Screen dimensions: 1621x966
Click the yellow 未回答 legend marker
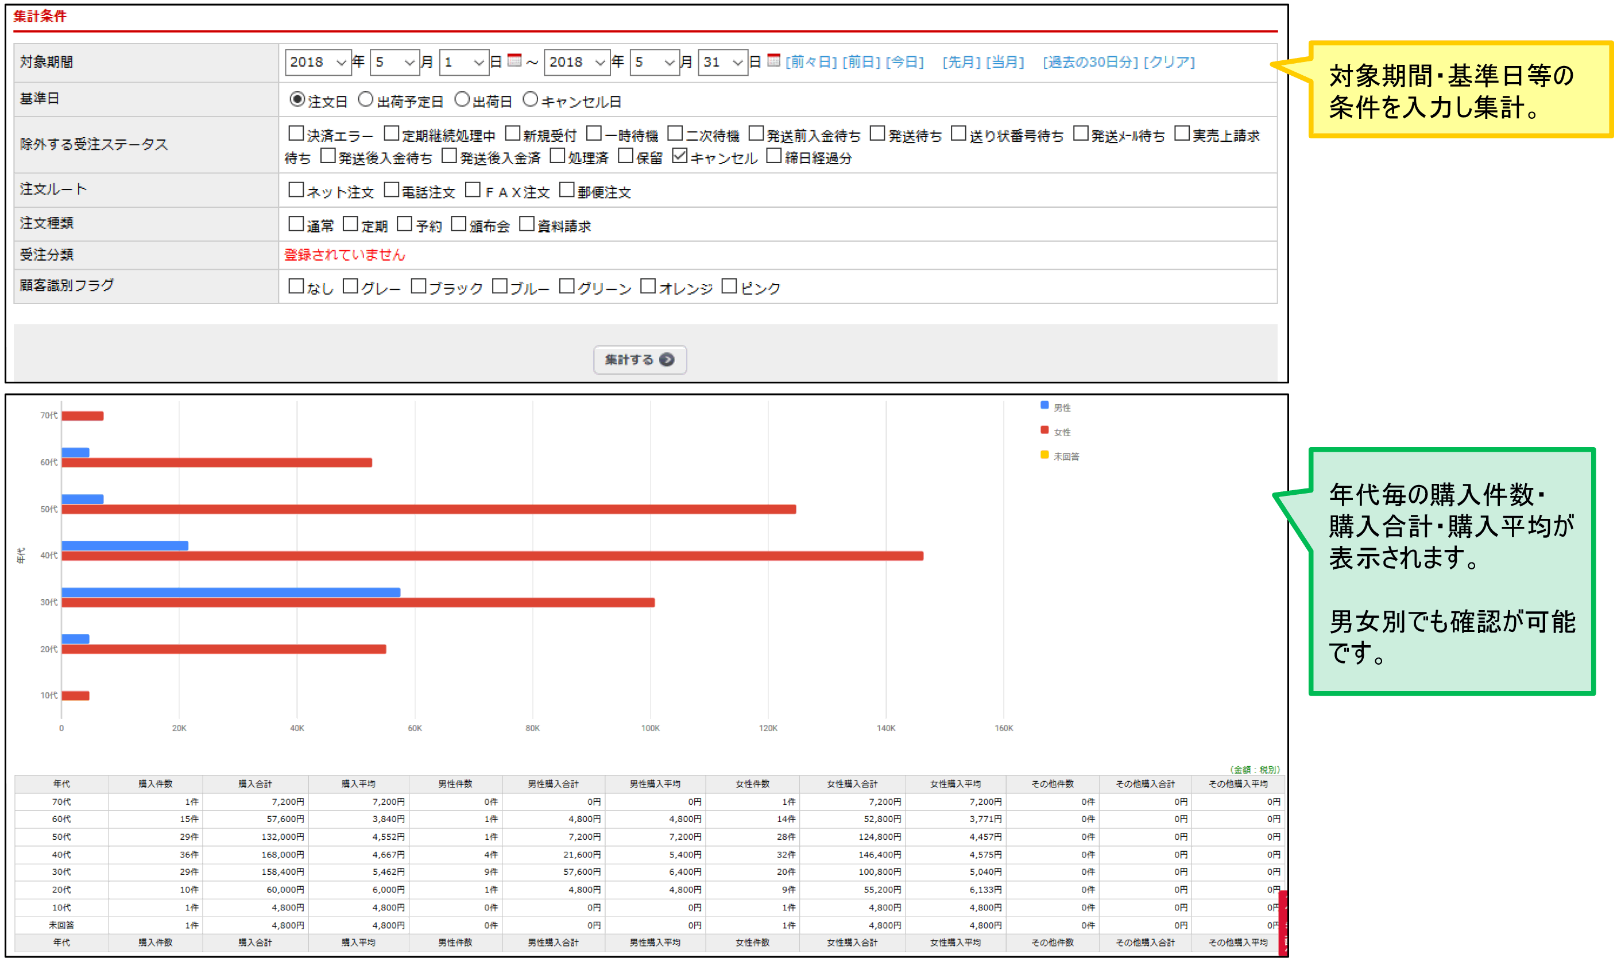pos(1046,455)
